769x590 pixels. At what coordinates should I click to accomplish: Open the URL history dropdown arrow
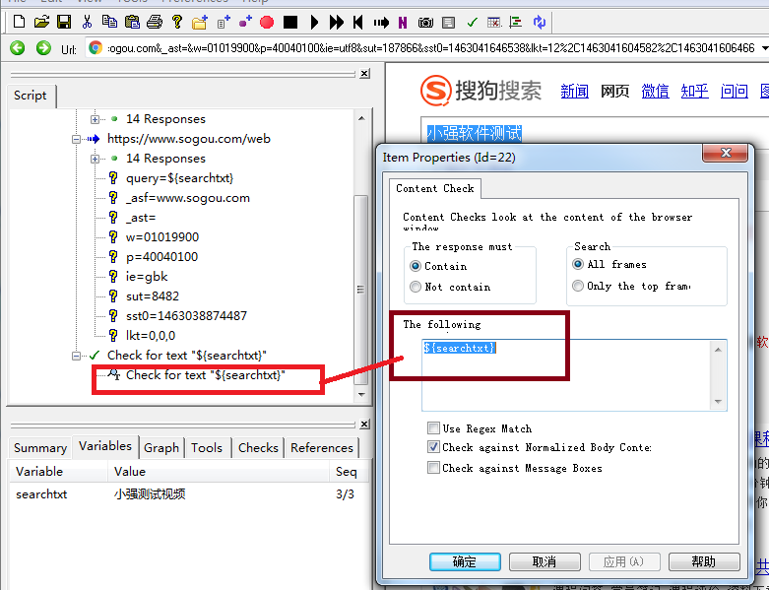(764, 48)
